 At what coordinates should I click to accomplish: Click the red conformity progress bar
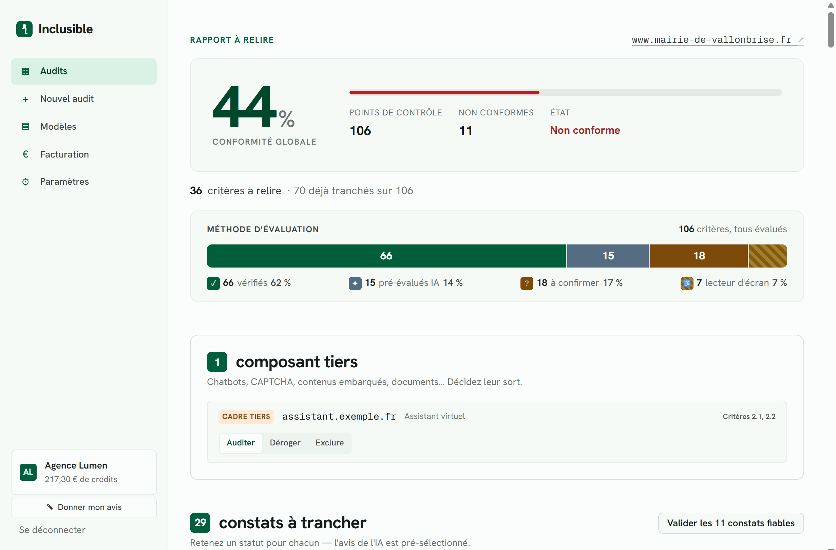click(x=444, y=92)
